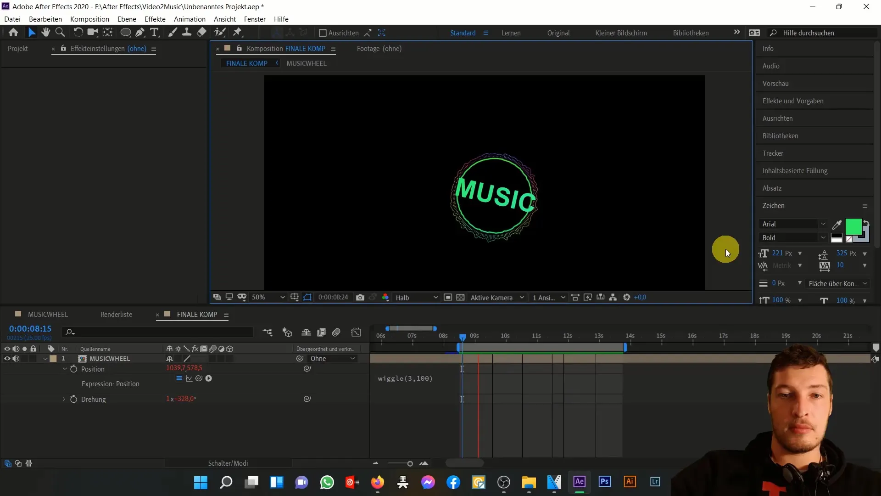Open the Effekte und Vorgaben panel

point(793,101)
